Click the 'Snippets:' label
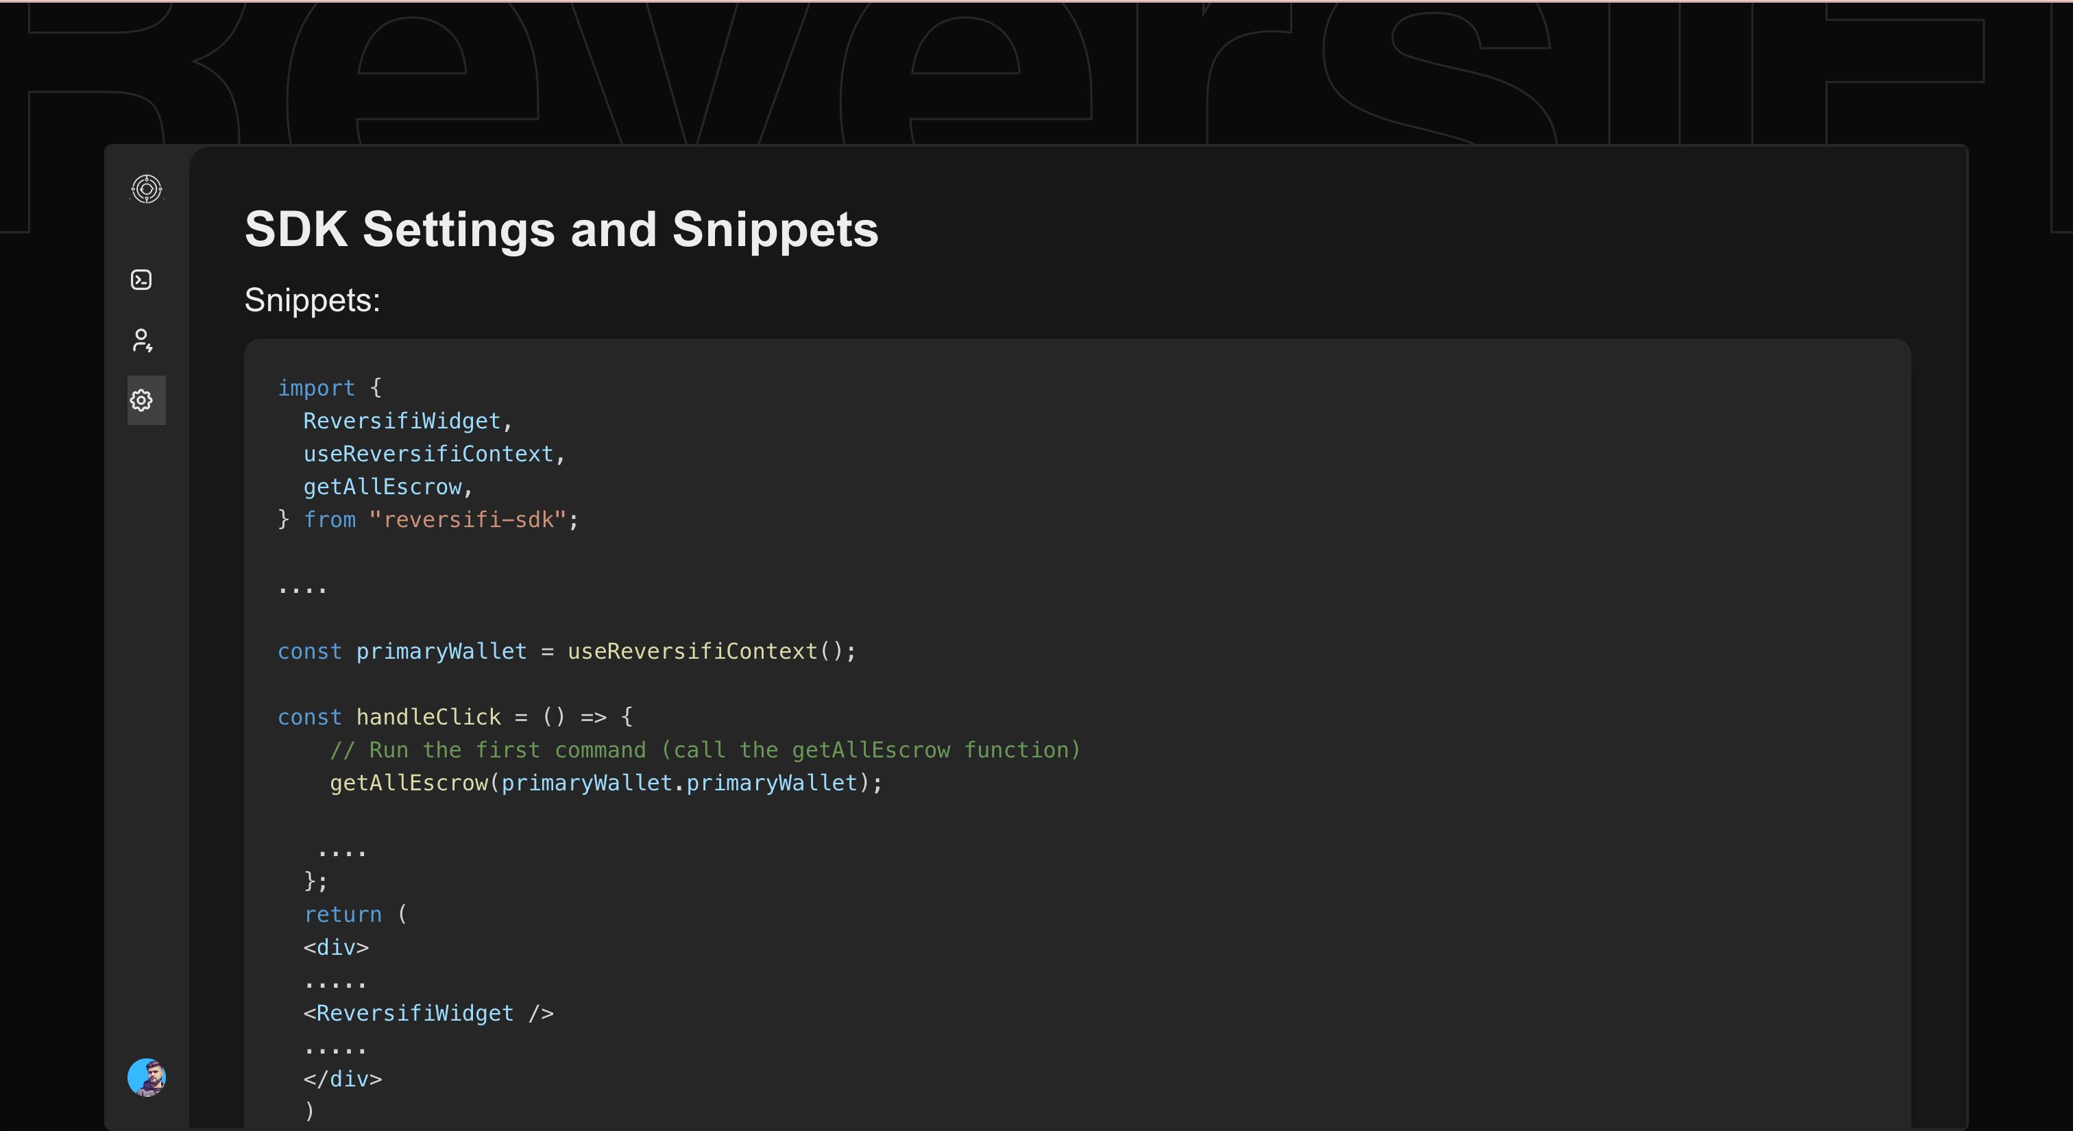 (312, 300)
